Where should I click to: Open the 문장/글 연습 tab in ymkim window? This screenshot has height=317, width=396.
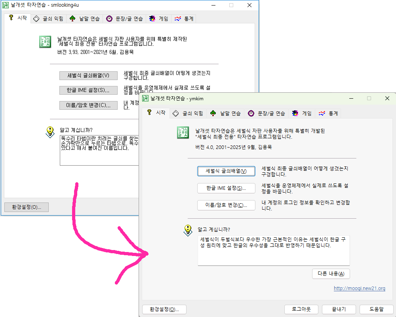(x=266, y=113)
